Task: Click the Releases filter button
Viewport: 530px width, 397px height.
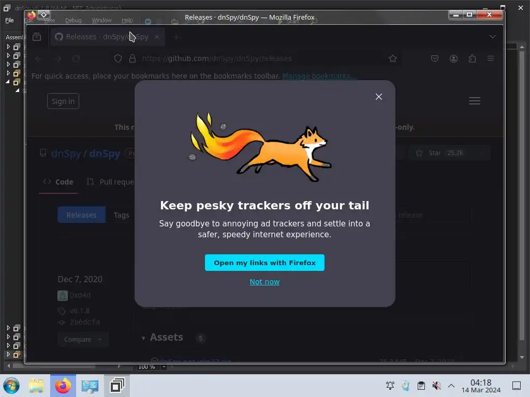Action: (x=81, y=215)
